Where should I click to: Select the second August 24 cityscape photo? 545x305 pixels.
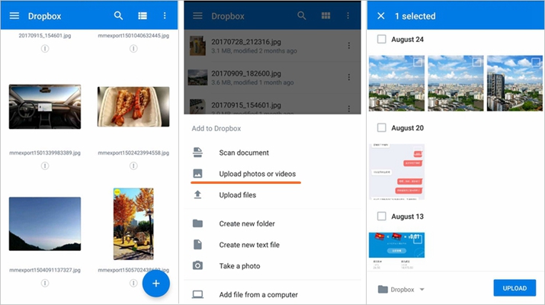click(456, 83)
